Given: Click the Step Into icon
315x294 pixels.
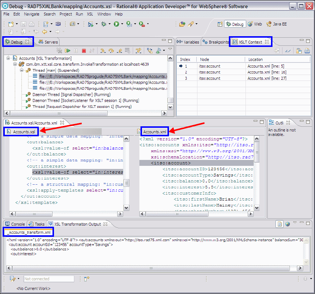Looking at the screenshot, I should pyautogui.click(x=103, y=51).
